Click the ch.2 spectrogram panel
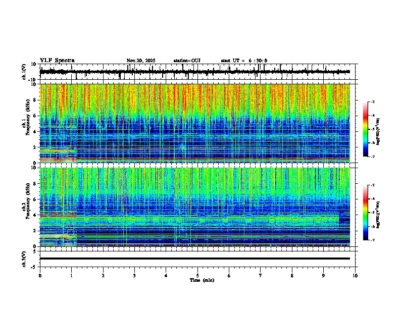Screen dimensions: 400x309 pyautogui.click(x=195, y=207)
